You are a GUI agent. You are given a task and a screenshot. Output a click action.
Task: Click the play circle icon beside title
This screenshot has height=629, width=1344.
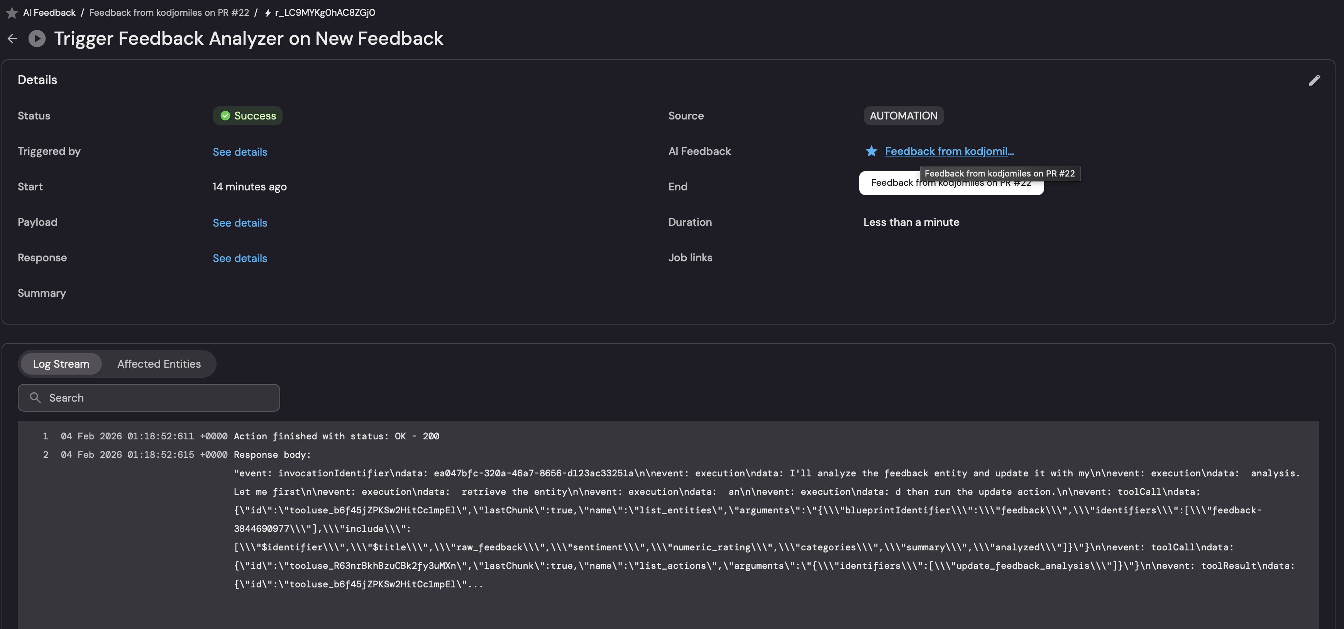pyautogui.click(x=37, y=38)
